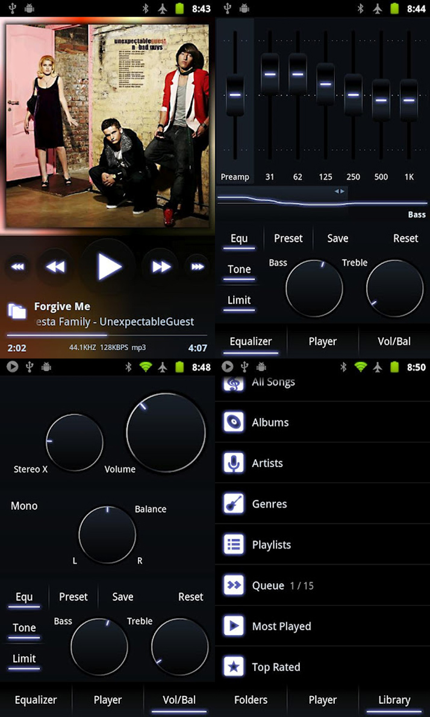Select the Player tab in the equalizer screen
This screenshot has height=717, width=430.
click(x=323, y=342)
